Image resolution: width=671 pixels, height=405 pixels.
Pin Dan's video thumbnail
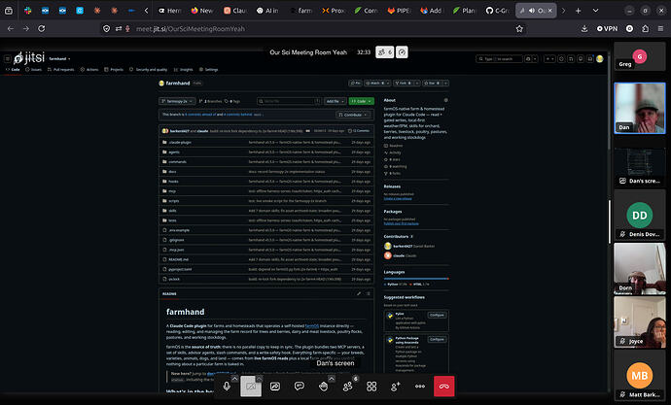click(640, 108)
